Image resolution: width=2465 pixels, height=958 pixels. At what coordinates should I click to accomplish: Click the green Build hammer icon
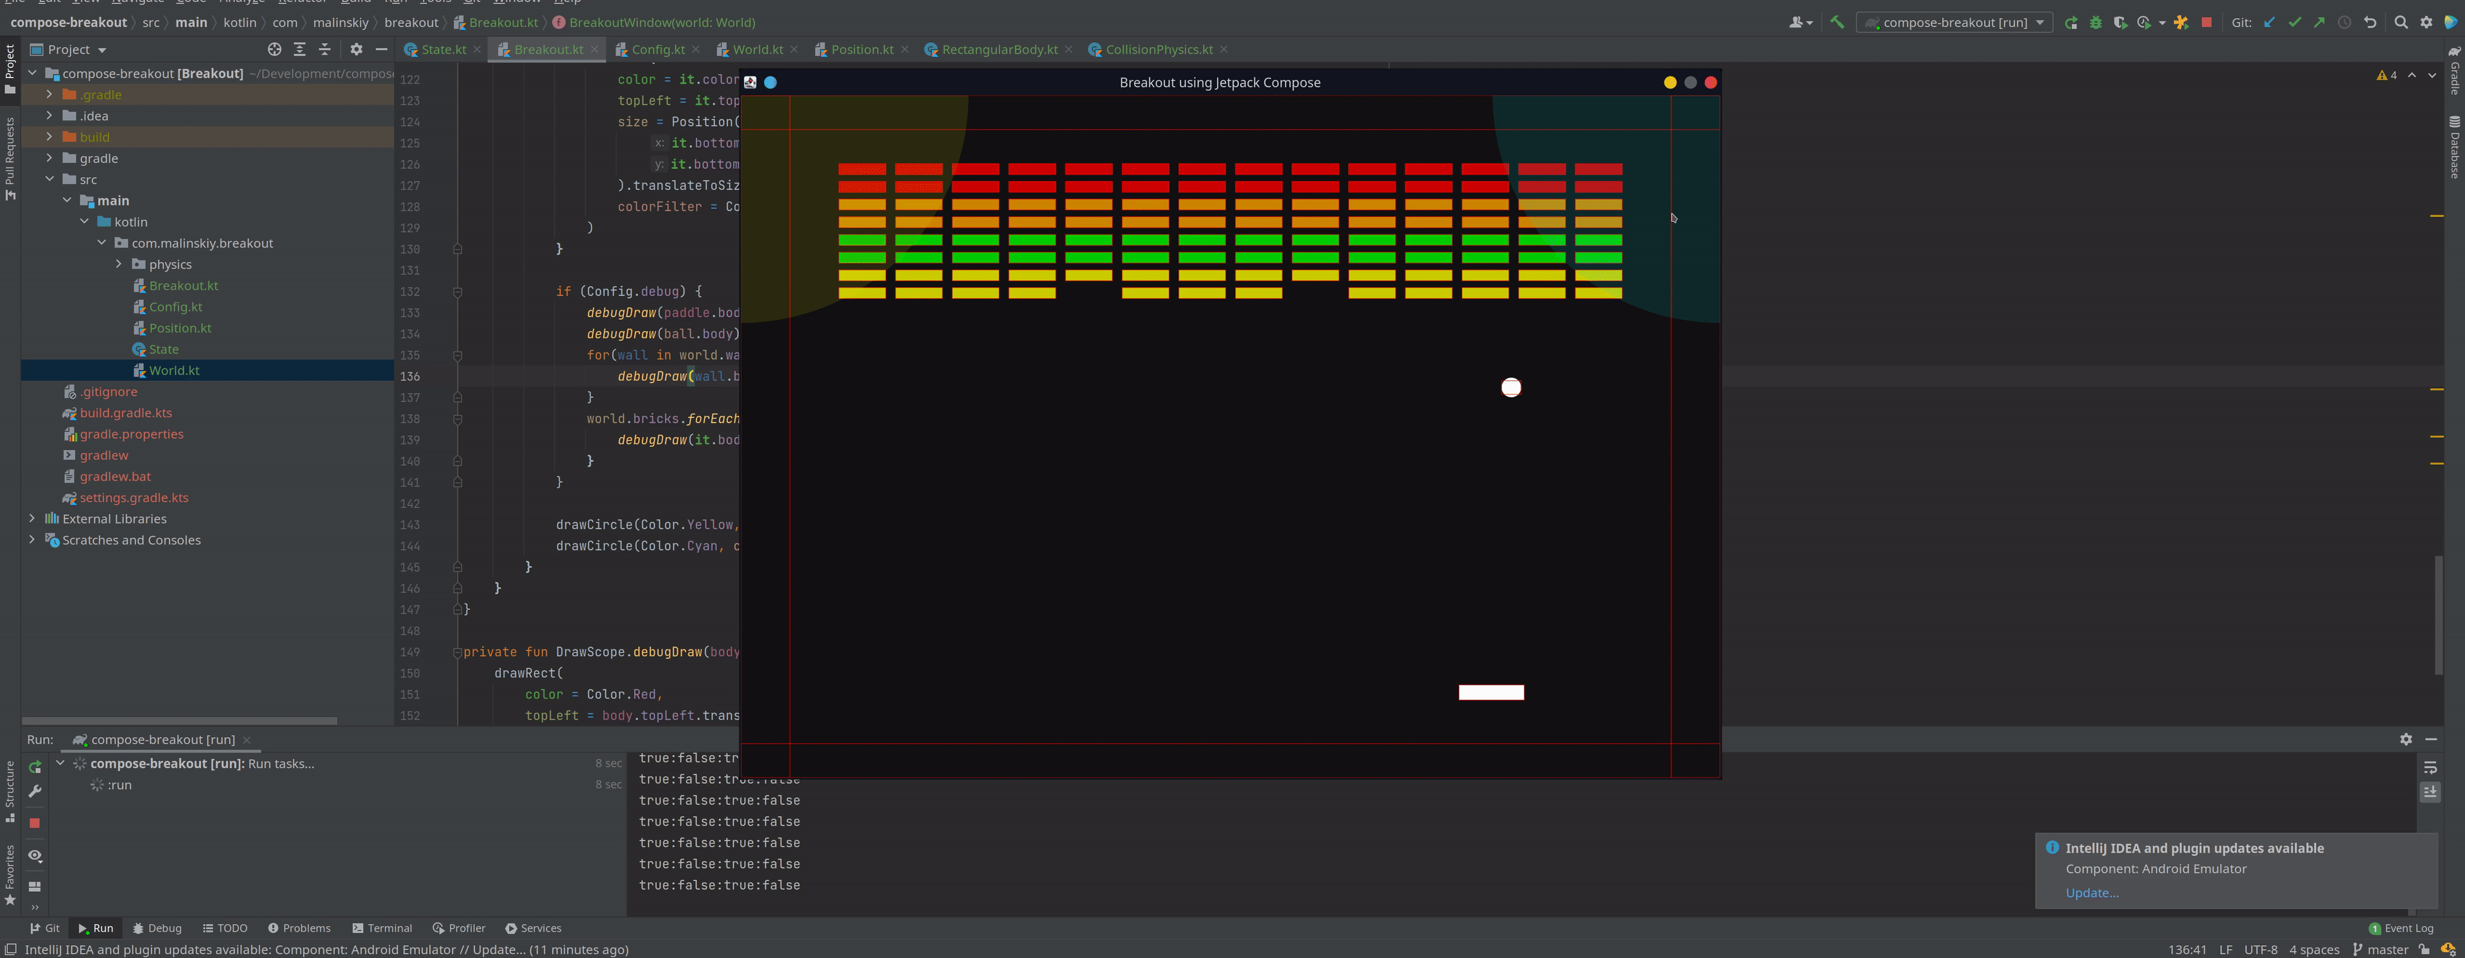click(x=1837, y=22)
